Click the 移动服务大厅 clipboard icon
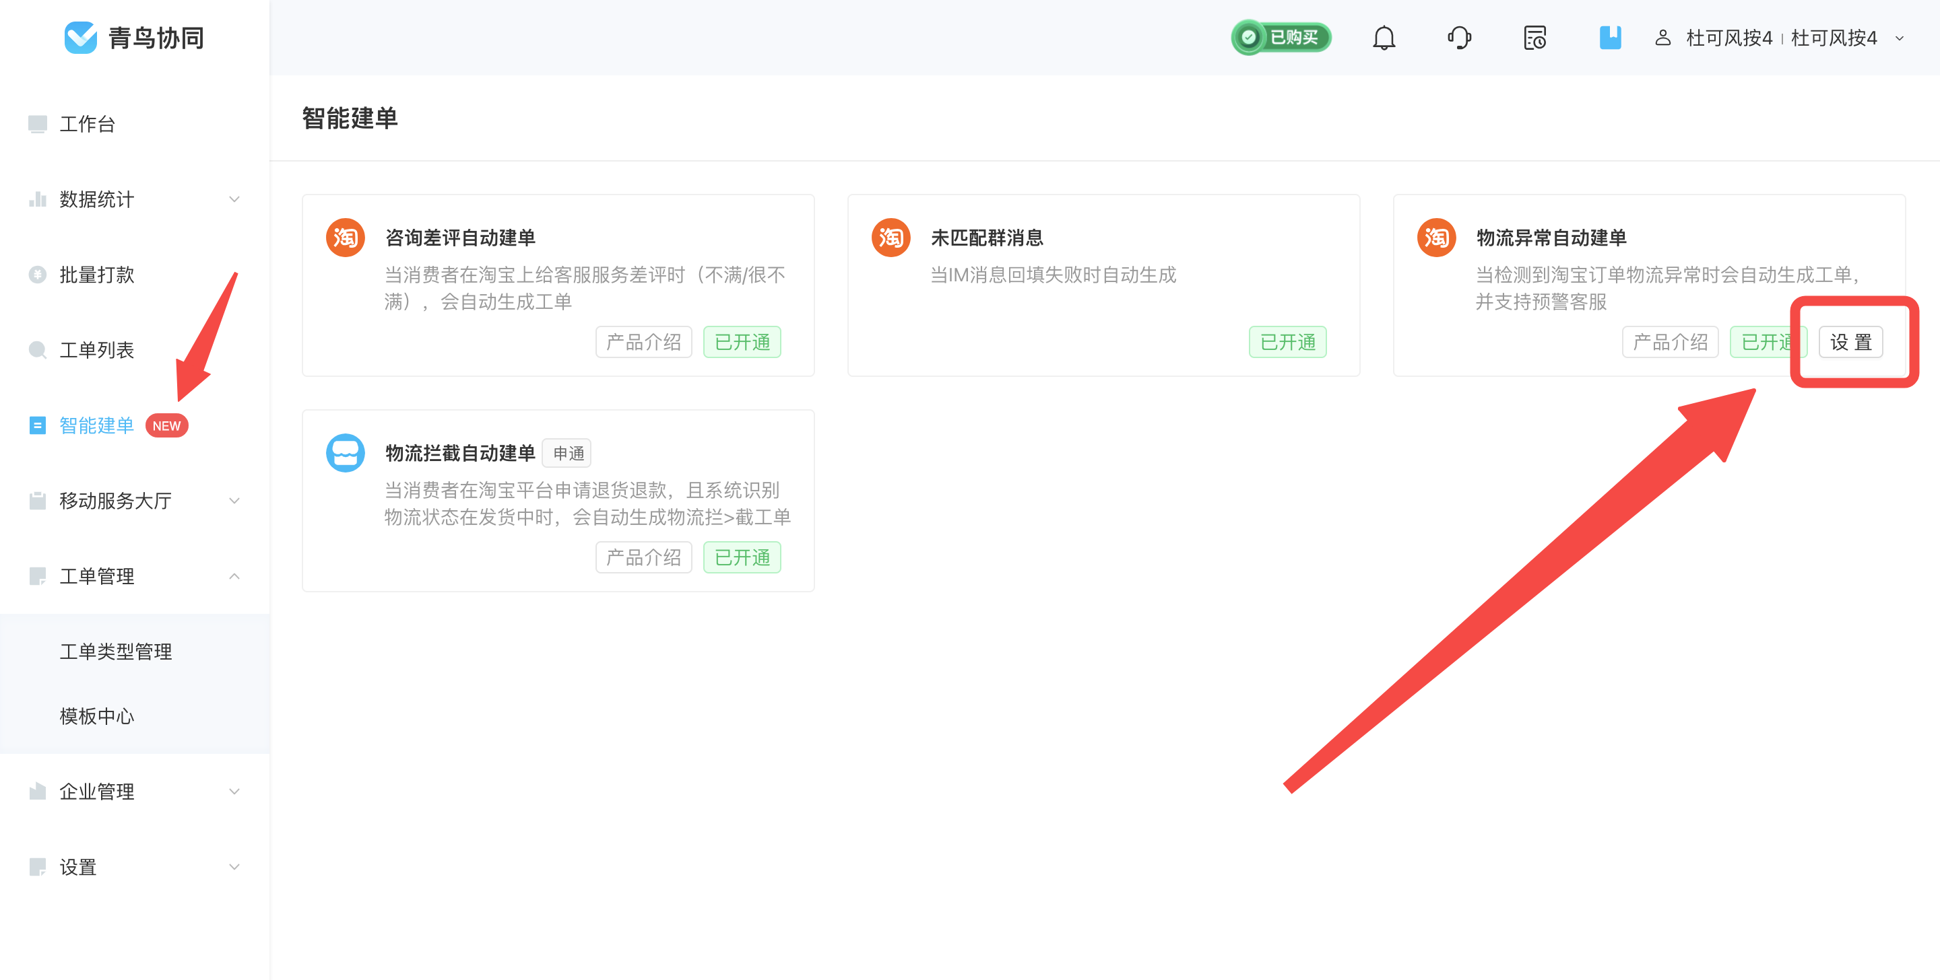1940x980 pixels. pos(37,501)
